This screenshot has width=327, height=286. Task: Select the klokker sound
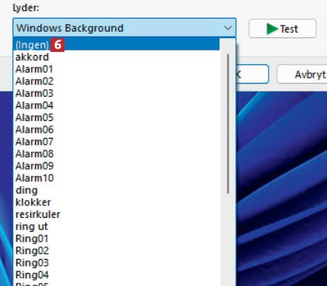pyautogui.click(x=117, y=202)
